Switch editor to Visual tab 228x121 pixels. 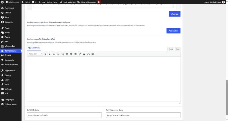[171, 49]
